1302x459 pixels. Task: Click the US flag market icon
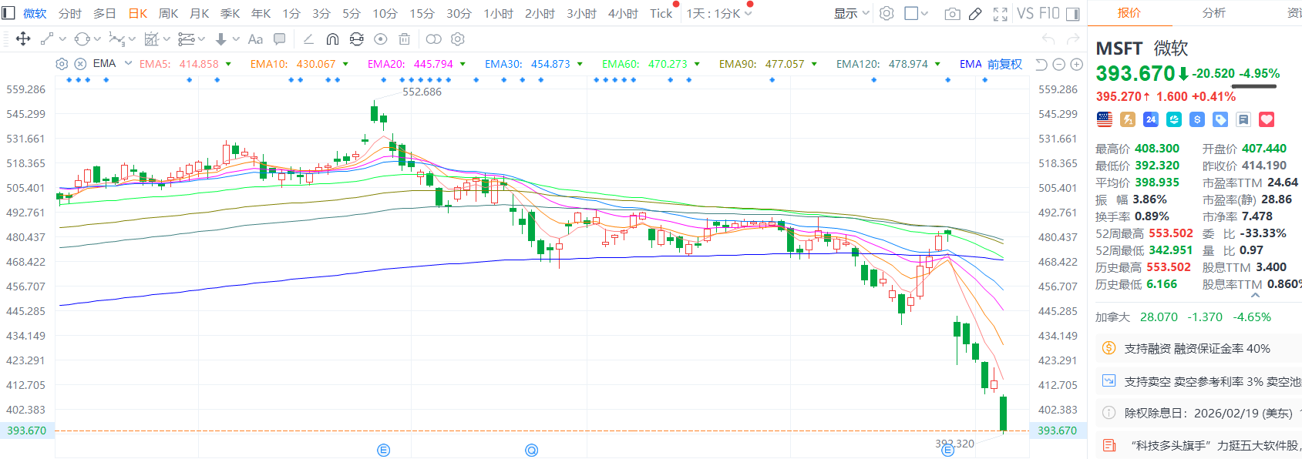point(1105,119)
